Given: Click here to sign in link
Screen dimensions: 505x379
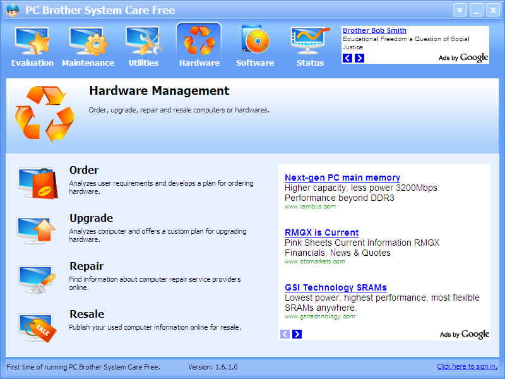Looking at the screenshot, I should 467,366.
